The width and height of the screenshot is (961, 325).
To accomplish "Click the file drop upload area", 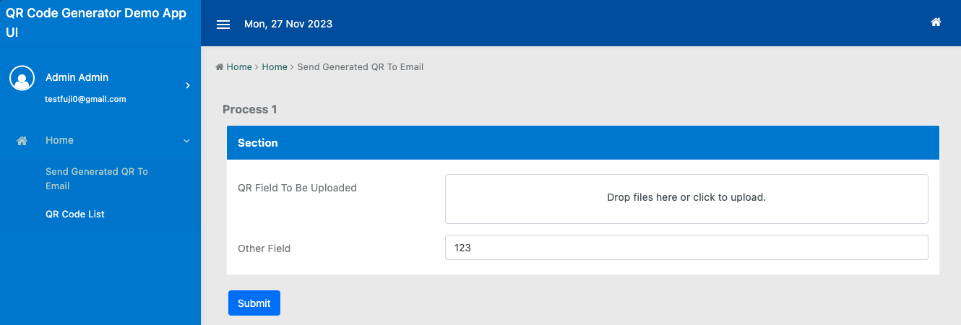I will pos(686,199).
